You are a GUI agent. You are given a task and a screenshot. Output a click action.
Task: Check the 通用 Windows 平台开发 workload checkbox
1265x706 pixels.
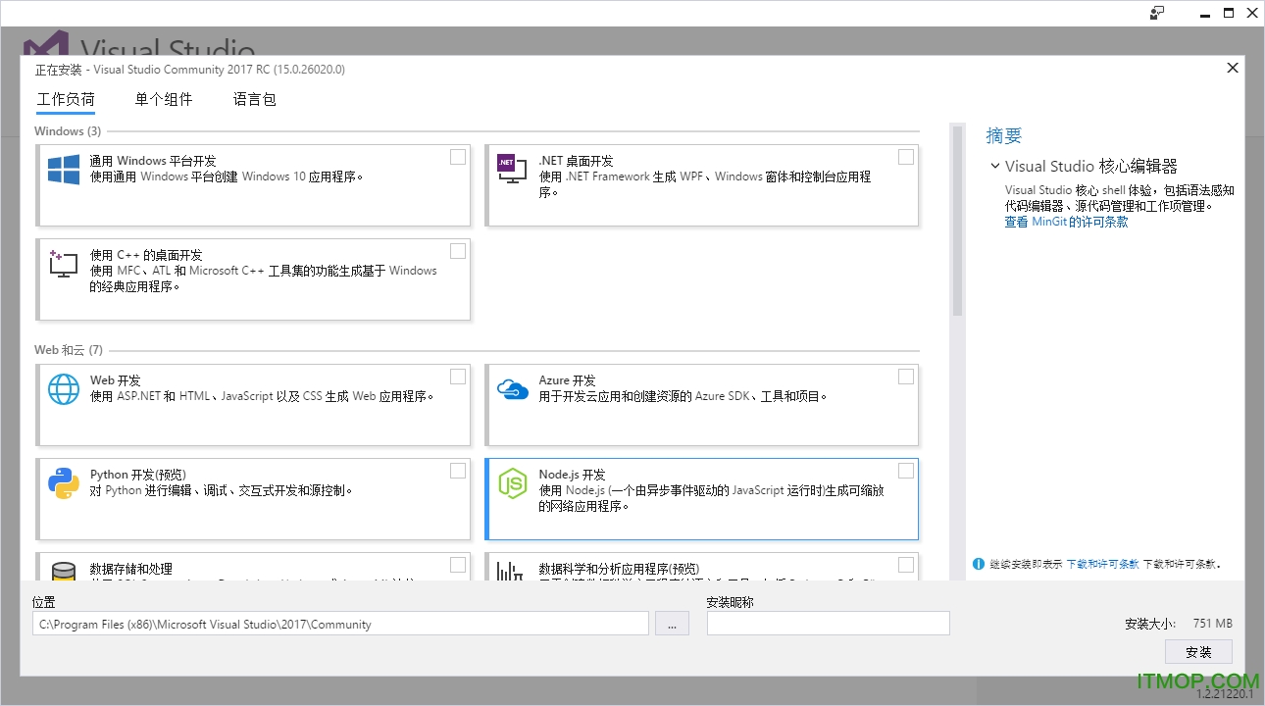tap(458, 157)
